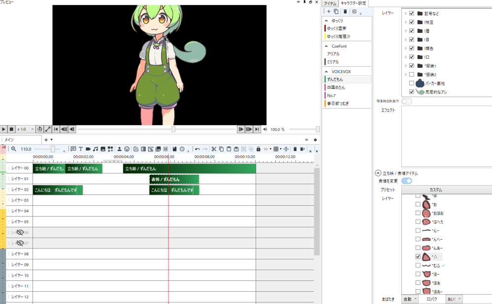
Task: Click the Play button in the preview
Action: pos(3,129)
